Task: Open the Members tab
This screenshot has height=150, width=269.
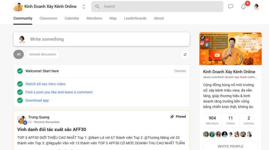Action: tap(95, 18)
